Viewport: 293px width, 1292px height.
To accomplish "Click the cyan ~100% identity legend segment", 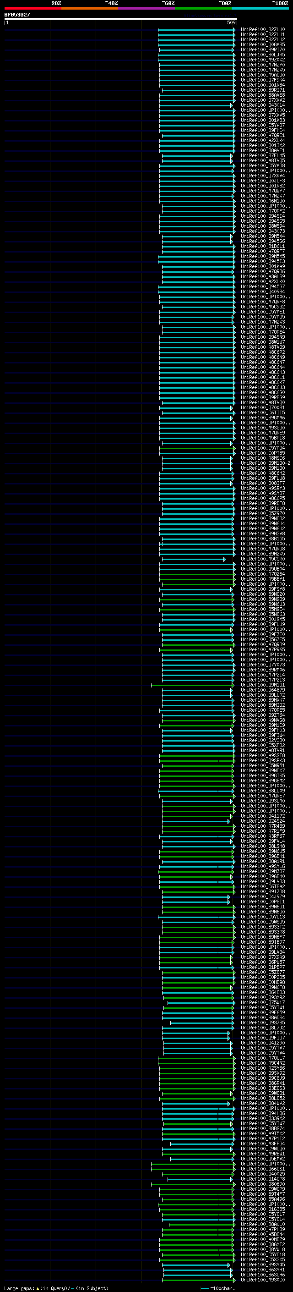I will (260, 8).
